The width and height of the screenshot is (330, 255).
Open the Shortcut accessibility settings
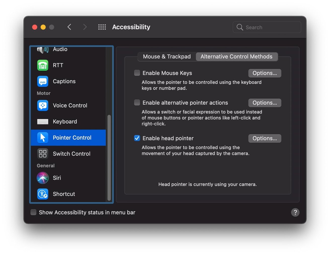[x=43, y=194]
